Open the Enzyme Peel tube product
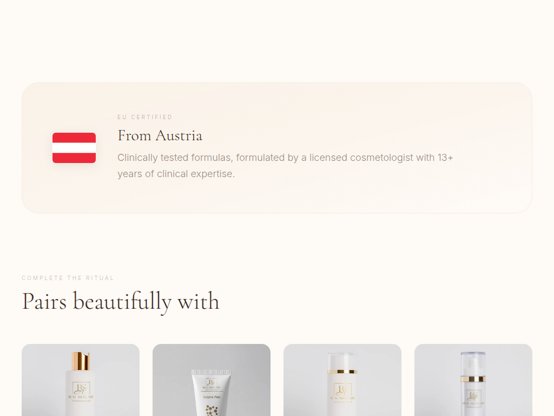The width and height of the screenshot is (554, 416). pos(212,380)
